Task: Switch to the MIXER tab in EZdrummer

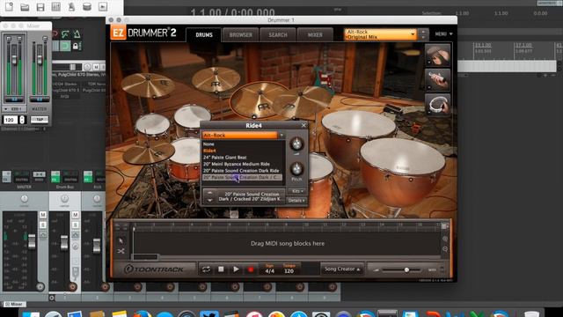Action: [315, 35]
